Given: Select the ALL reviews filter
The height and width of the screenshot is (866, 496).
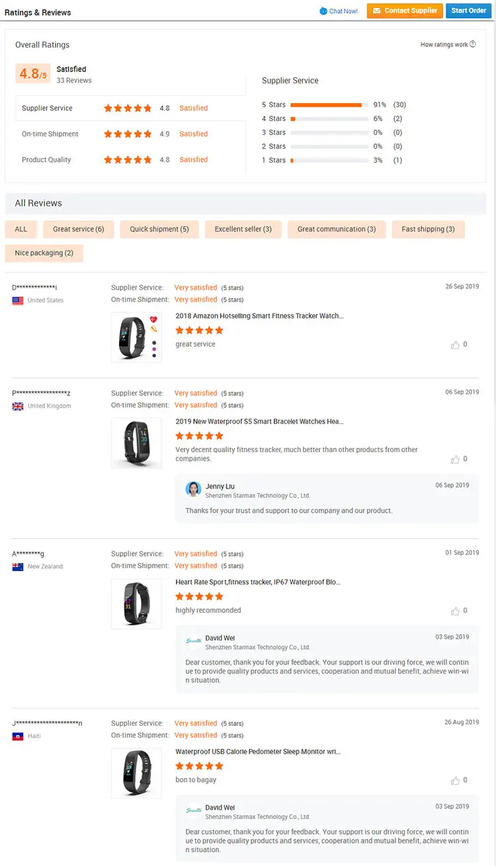Looking at the screenshot, I should point(21,229).
